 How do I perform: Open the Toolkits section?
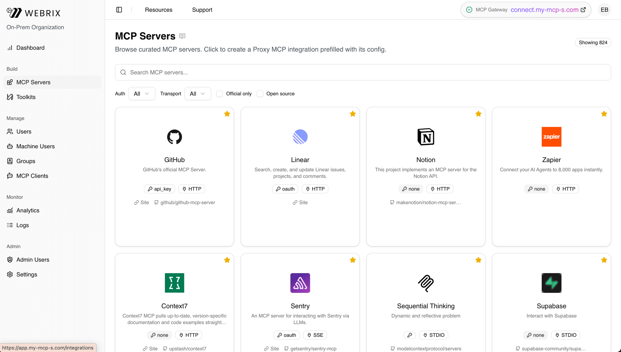tap(25, 97)
